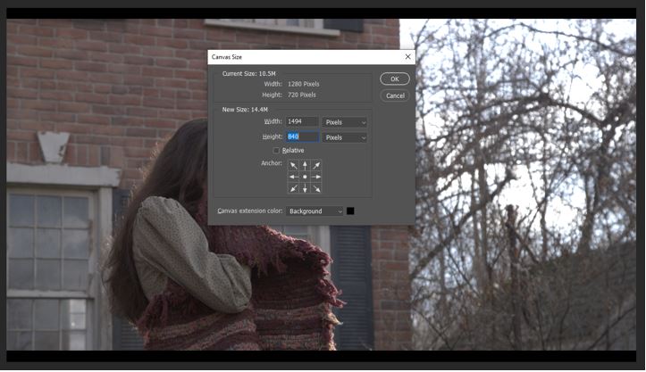The width and height of the screenshot is (646, 372).
Task: Set anchor to middle-right arrow
Action: point(316,177)
